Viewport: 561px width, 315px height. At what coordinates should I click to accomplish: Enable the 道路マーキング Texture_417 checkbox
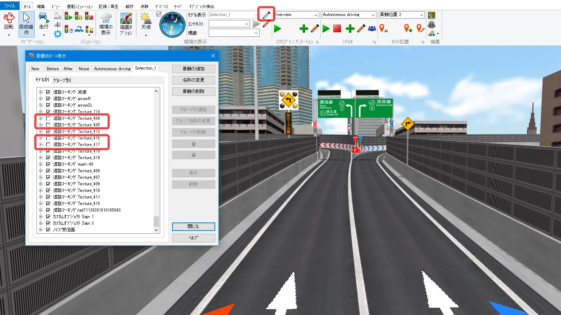point(48,145)
